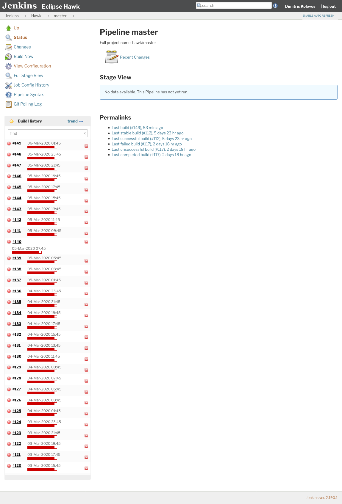Image resolution: width=342 pixels, height=504 pixels.
Task: Focus the top search box
Action: [234, 5]
